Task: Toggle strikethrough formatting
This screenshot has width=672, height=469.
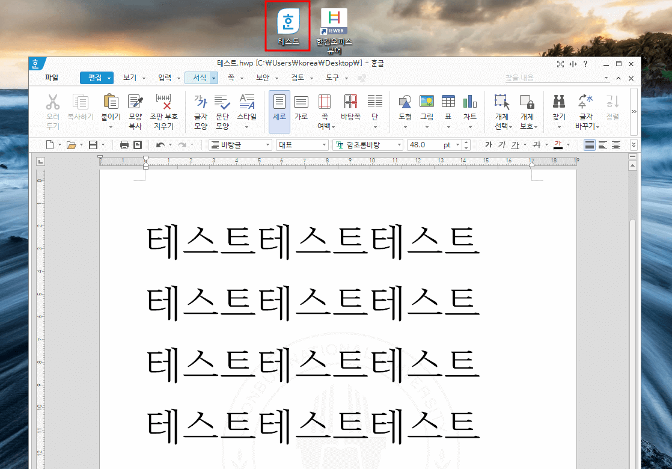Action: [537, 145]
